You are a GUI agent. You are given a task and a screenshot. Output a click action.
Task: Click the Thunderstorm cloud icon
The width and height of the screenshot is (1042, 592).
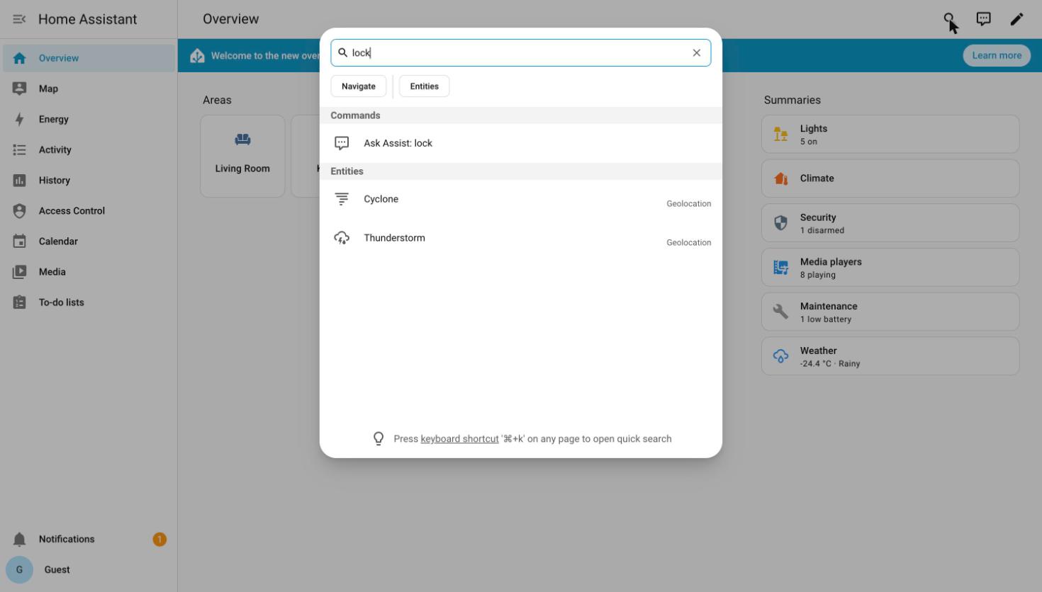coord(342,238)
